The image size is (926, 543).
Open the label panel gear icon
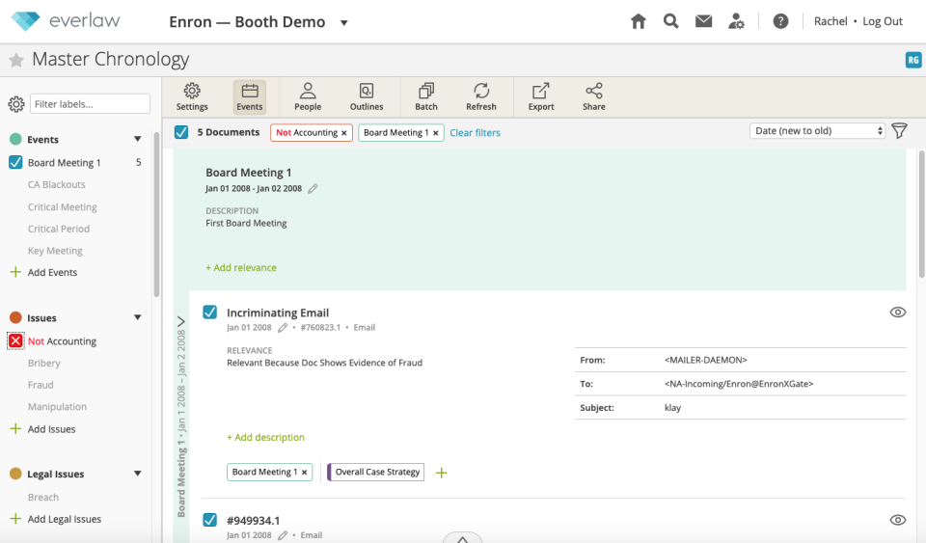(x=16, y=104)
